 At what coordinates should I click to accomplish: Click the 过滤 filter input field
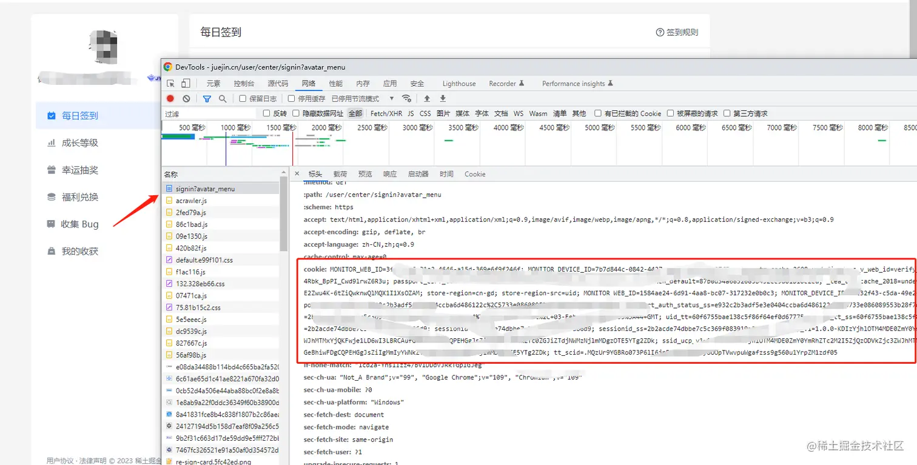(210, 113)
